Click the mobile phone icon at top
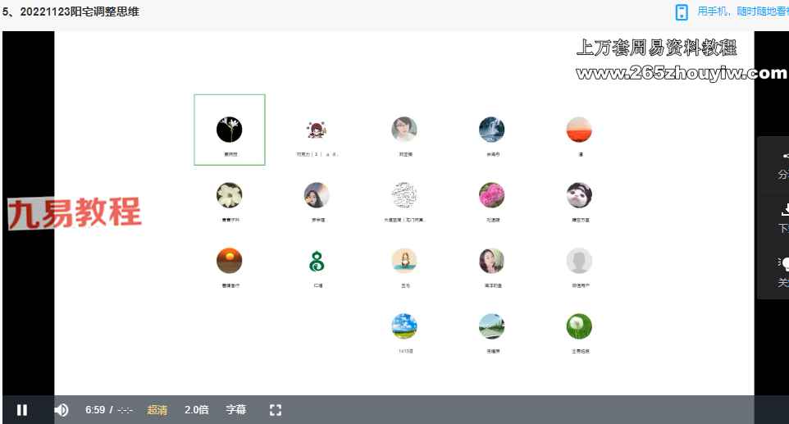Screen dimensions: 789x424 (681, 11)
